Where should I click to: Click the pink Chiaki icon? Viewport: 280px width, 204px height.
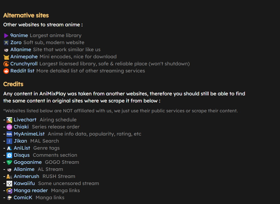pos(9,127)
